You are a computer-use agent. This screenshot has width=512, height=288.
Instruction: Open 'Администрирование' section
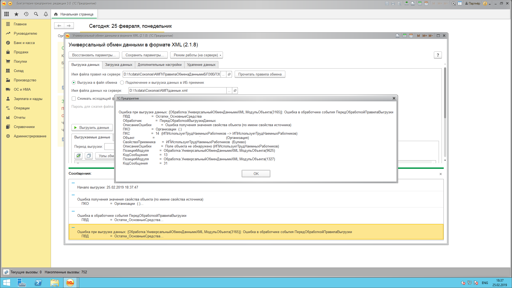coord(30,136)
